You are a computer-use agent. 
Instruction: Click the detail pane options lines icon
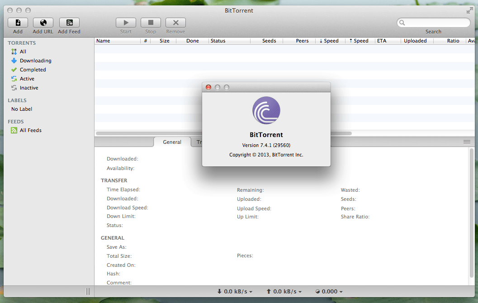[467, 142]
